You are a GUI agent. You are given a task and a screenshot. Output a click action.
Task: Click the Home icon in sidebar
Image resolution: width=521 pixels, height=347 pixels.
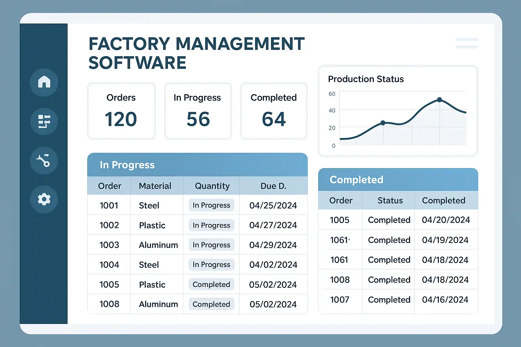[44, 82]
